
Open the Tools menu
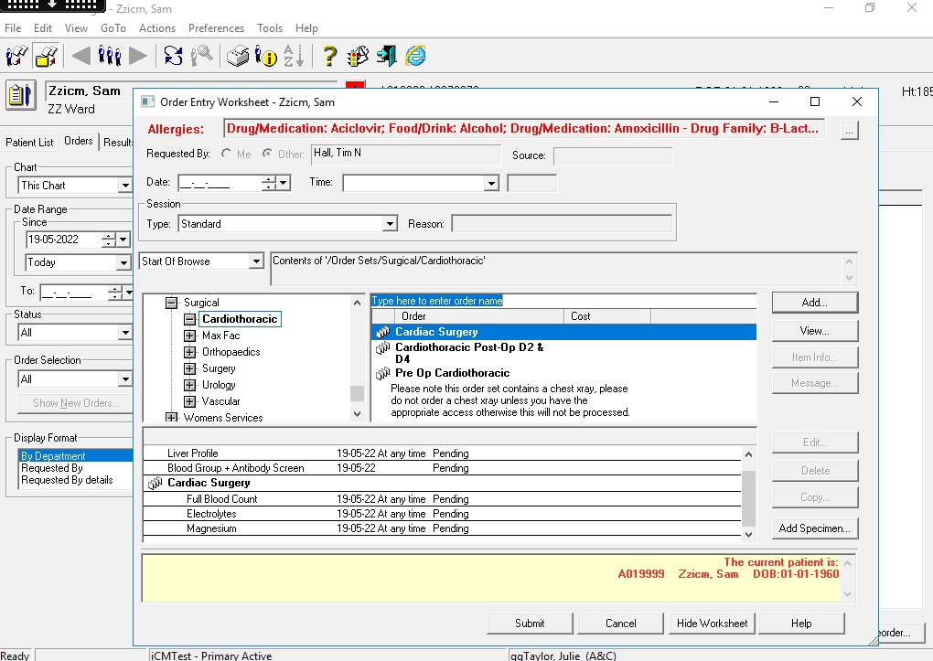tap(270, 28)
